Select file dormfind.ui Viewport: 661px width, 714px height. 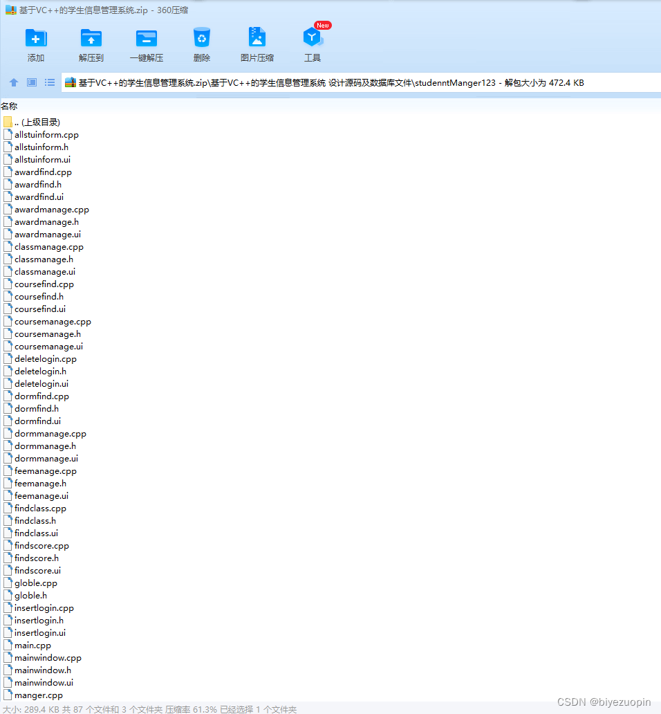(32, 421)
